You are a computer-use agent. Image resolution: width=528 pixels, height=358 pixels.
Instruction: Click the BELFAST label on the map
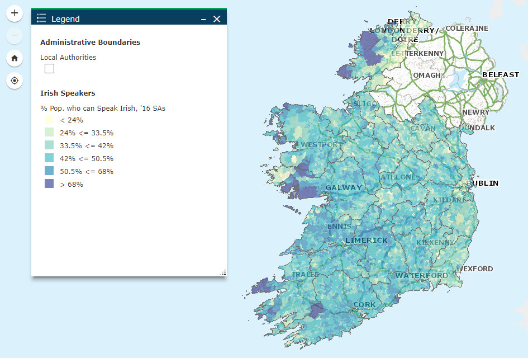coord(501,74)
